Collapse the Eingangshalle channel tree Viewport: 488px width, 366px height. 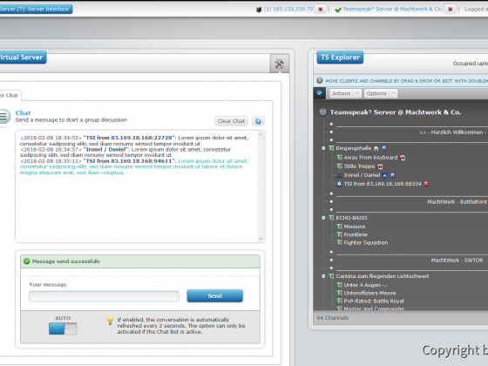[323, 148]
